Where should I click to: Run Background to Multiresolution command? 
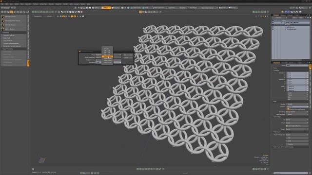tap(14, 46)
